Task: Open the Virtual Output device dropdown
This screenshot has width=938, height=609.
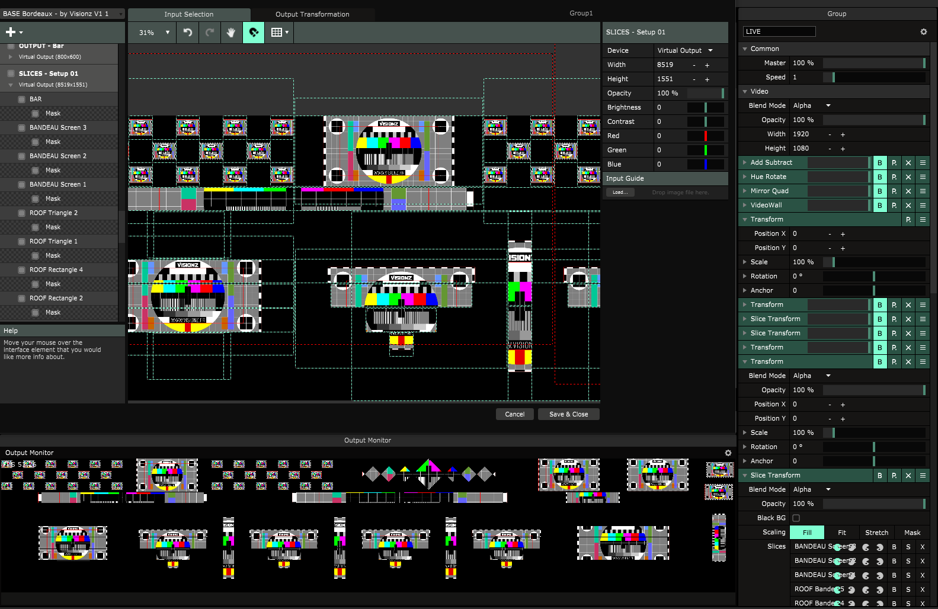Action: (x=685, y=51)
